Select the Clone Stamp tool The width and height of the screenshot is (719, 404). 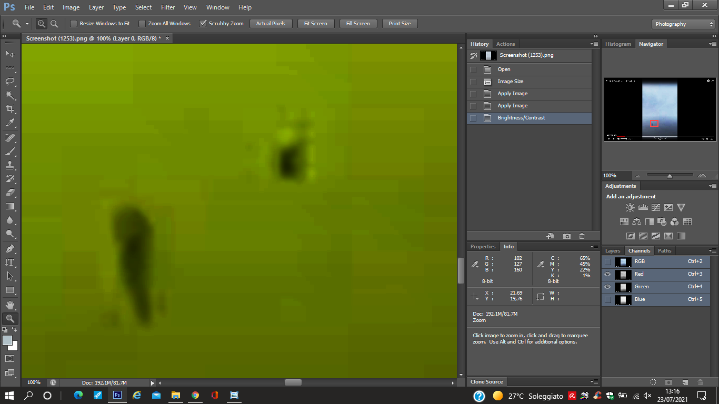click(9, 165)
